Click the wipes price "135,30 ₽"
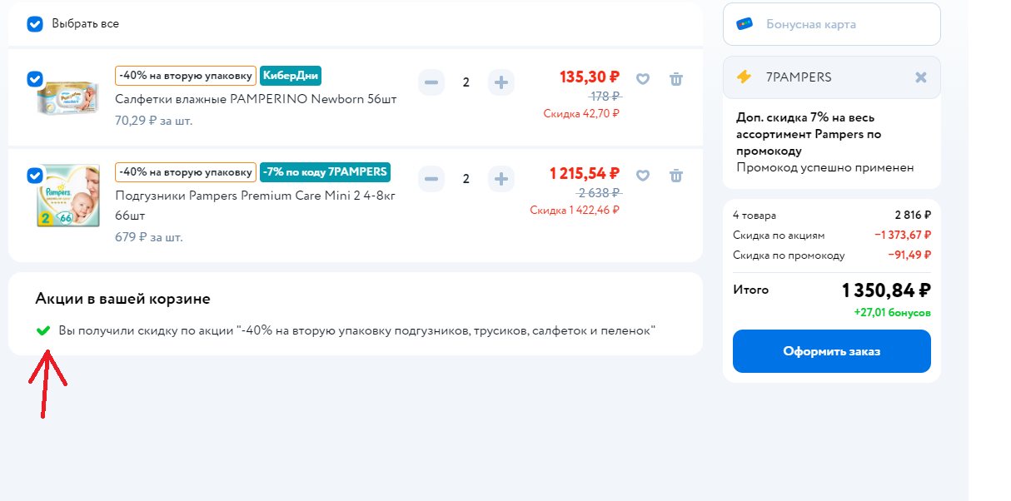The image size is (1011, 501). pos(590,77)
